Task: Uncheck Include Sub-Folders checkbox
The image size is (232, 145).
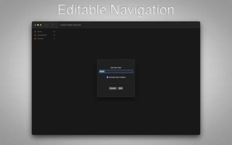Action: [x=107, y=77]
